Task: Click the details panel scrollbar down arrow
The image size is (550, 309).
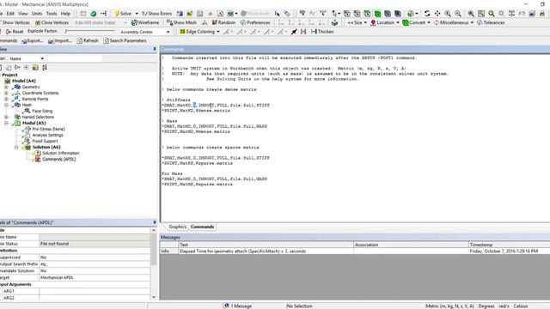Action: click(x=154, y=297)
